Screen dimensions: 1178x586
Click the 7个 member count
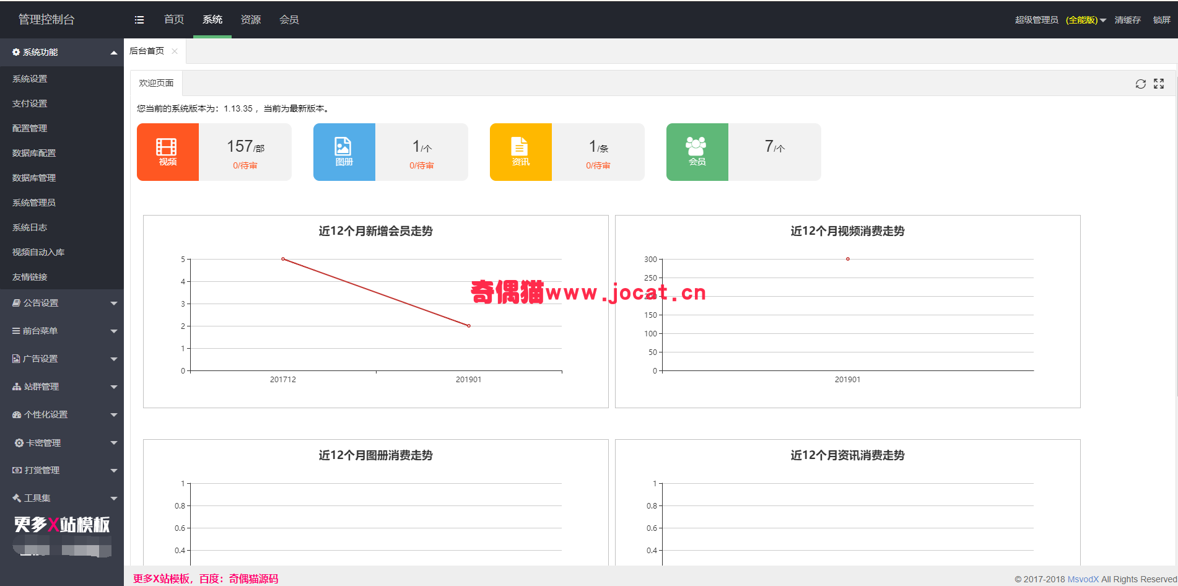tap(775, 147)
